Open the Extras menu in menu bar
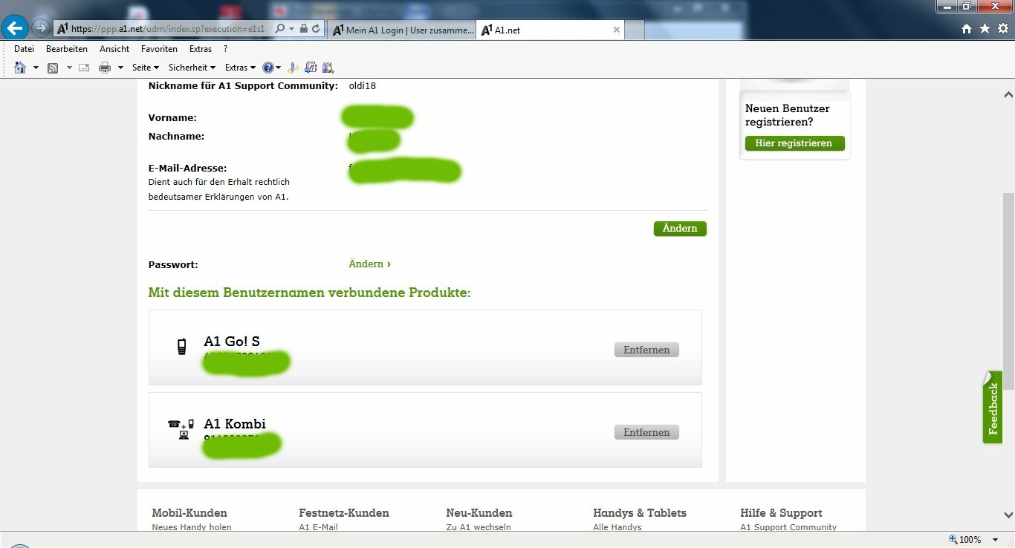1015x548 pixels. pyautogui.click(x=201, y=49)
